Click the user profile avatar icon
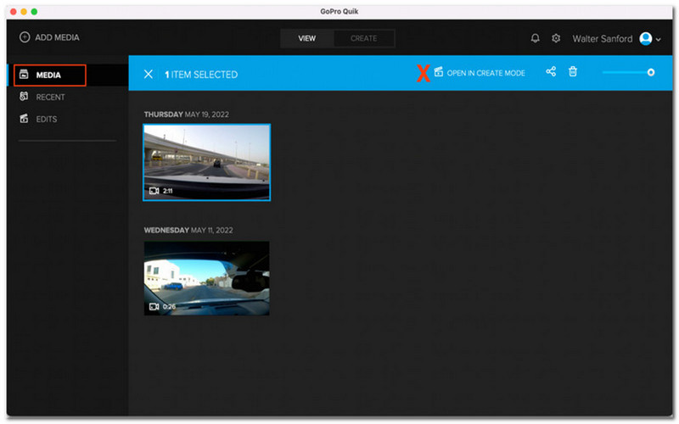 (645, 39)
